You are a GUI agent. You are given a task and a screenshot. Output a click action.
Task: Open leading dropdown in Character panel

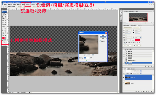click(140, 30)
